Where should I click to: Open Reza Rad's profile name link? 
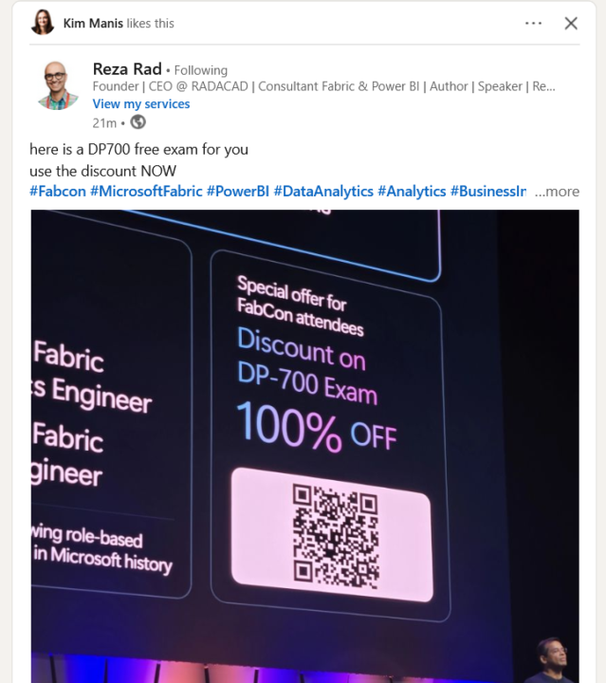127,69
